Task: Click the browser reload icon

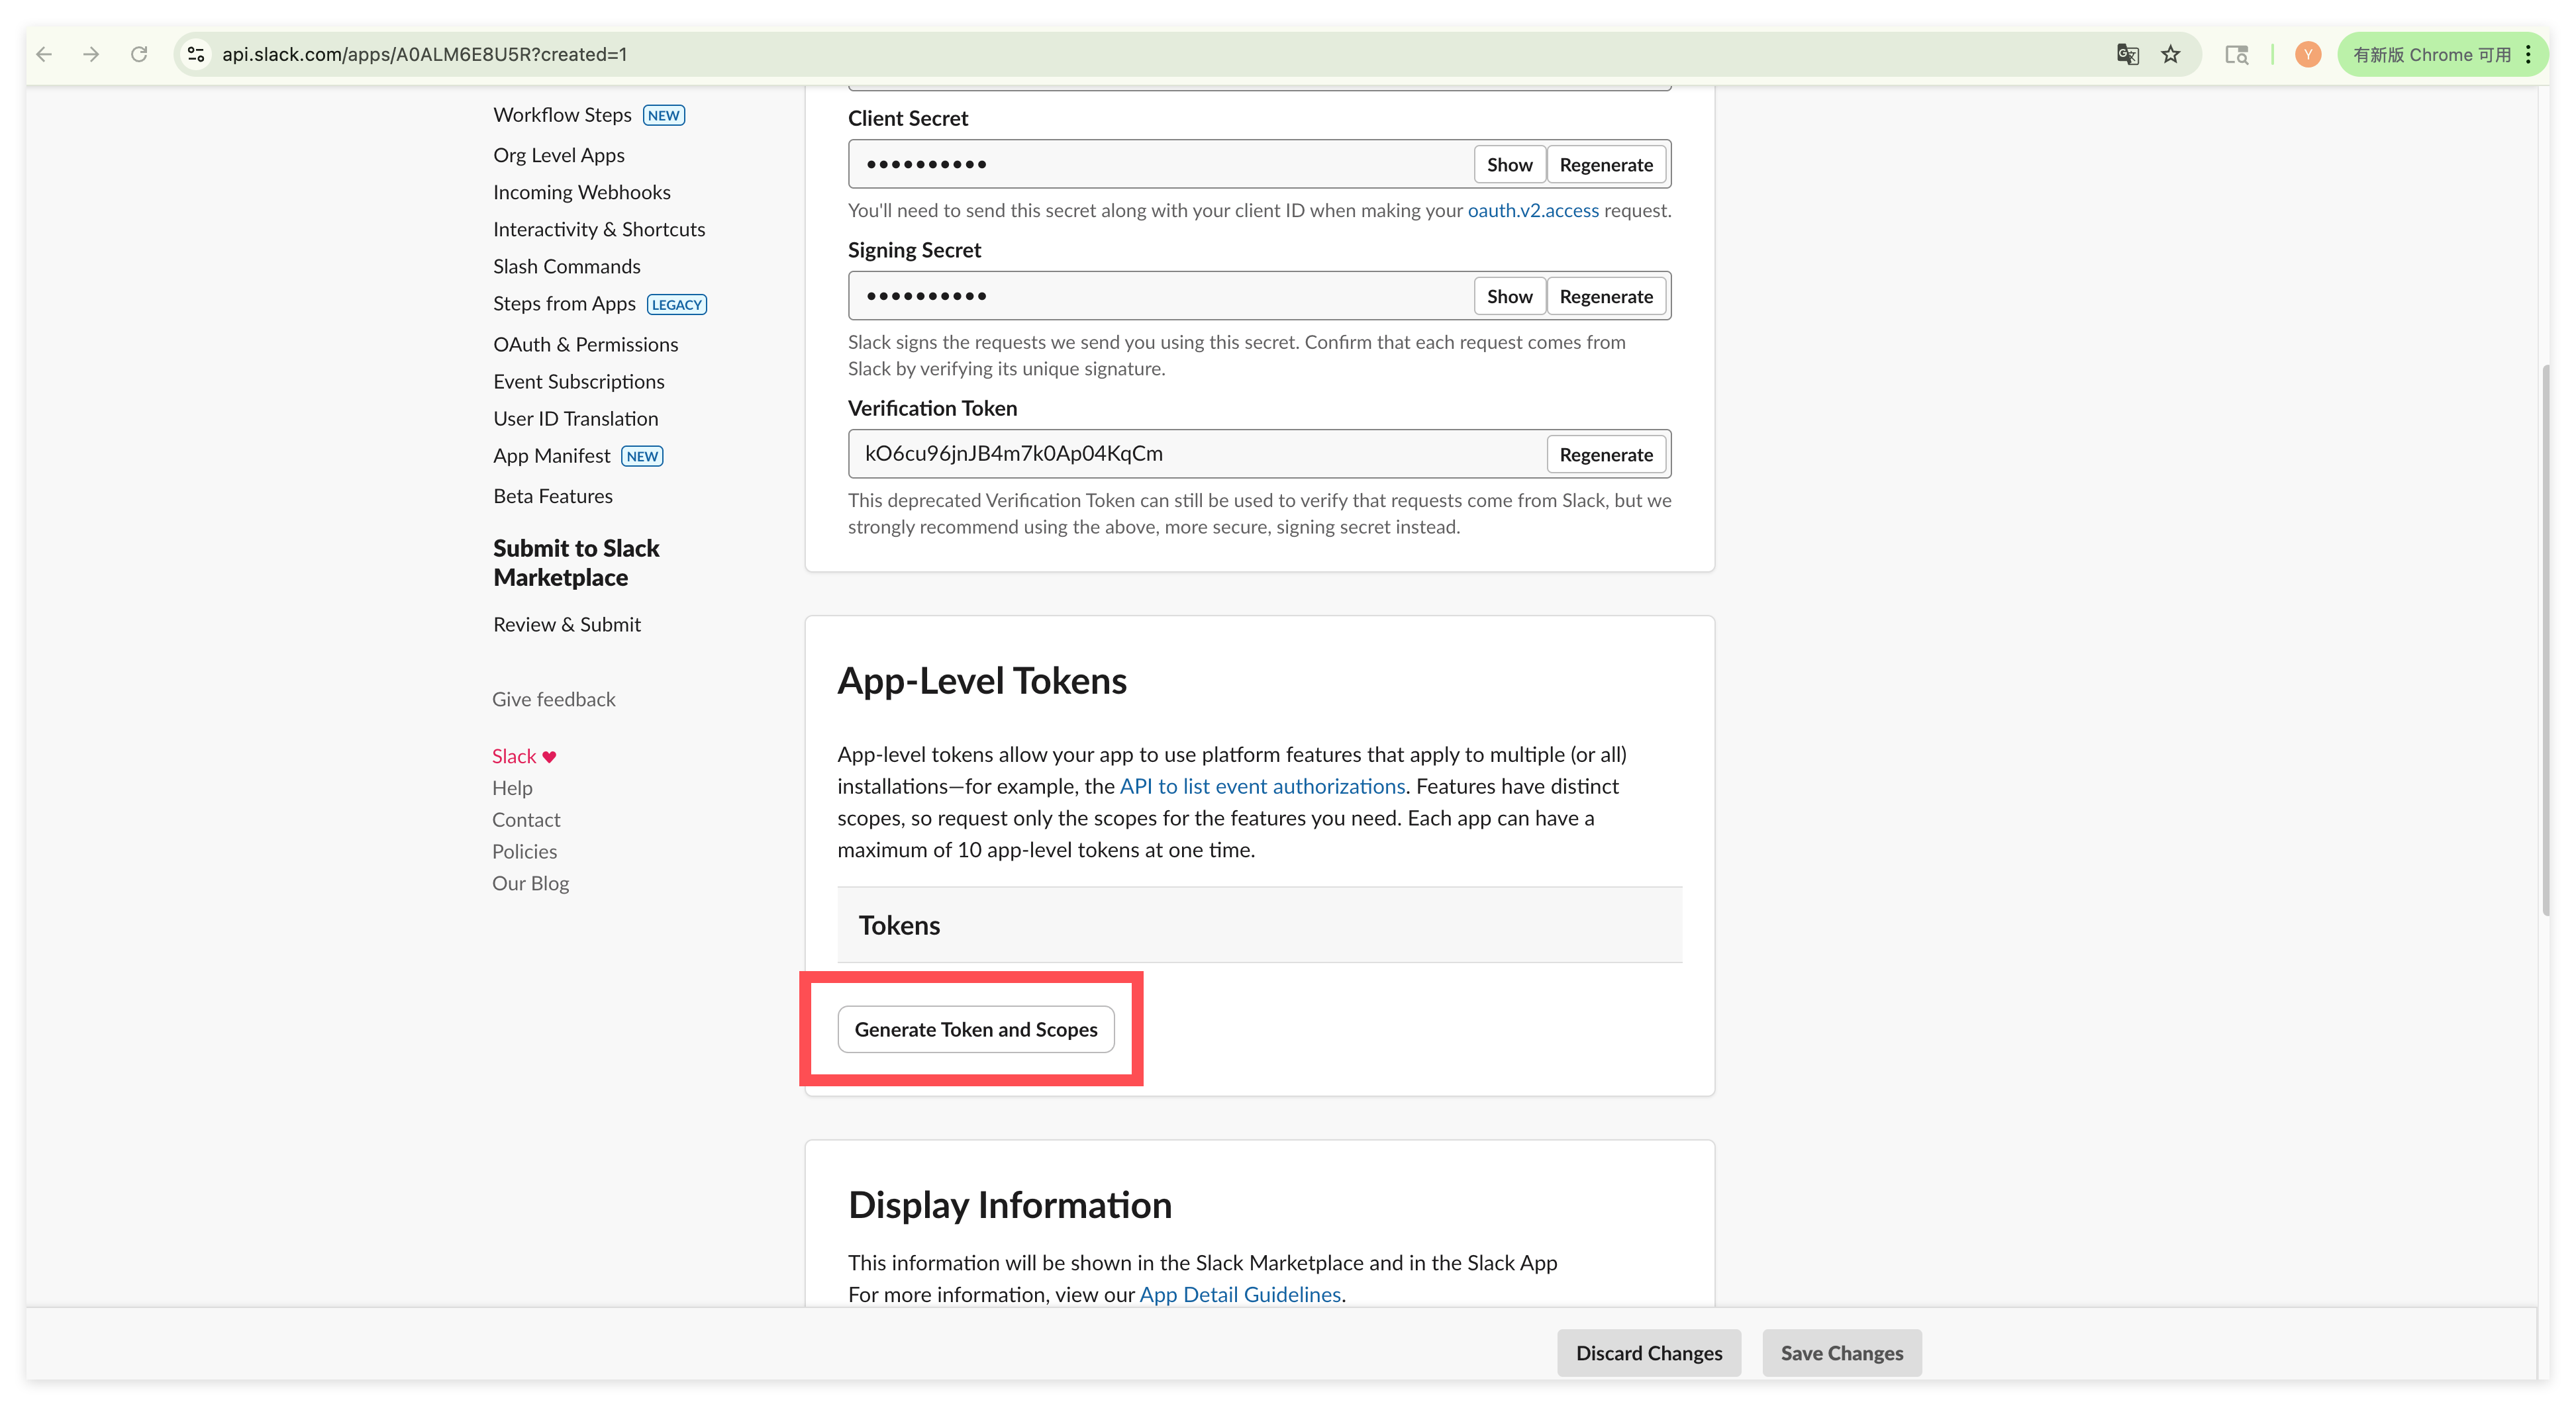Action: point(139,54)
